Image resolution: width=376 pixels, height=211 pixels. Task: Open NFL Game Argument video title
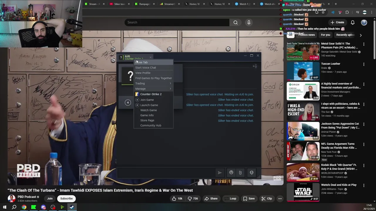tap(339, 146)
